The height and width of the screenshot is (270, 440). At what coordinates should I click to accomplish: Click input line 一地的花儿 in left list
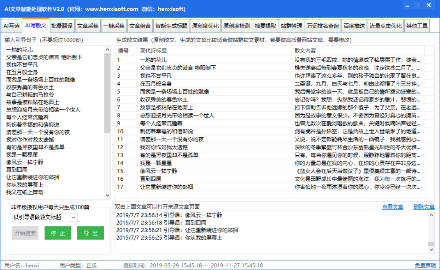[x=19, y=50]
